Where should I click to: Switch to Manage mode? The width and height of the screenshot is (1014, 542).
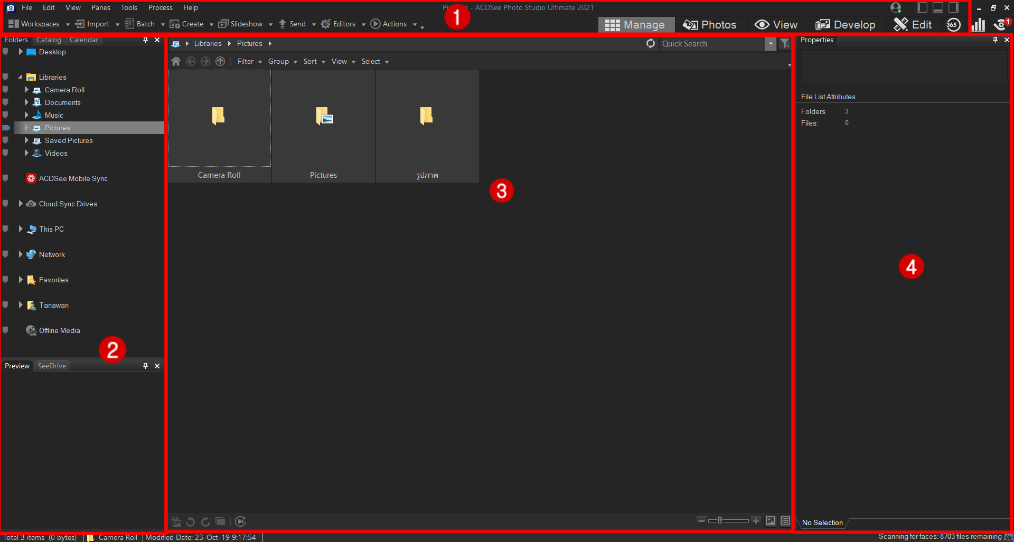point(636,25)
